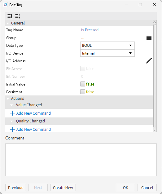
Task: Open the I/O Device Internal dropdown
Action: point(107,53)
